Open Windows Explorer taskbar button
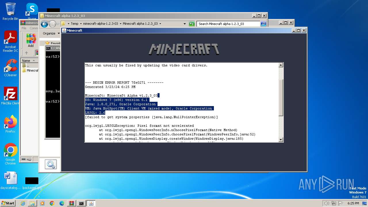This screenshot has height=207, width=368. click(x=32, y=203)
